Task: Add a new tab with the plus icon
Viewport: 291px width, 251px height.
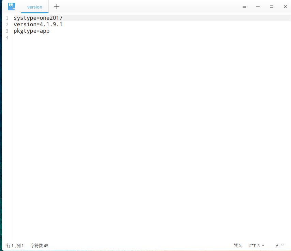Action: pyautogui.click(x=57, y=7)
